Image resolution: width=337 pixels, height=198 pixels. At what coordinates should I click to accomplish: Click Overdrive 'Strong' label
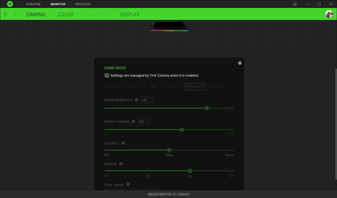230,155
